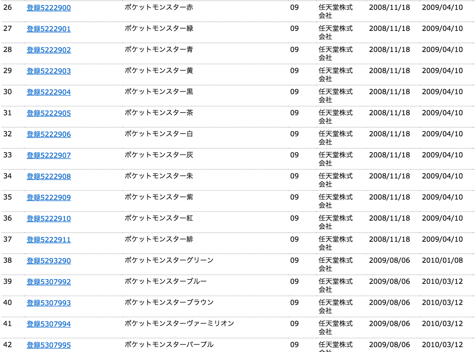Select trademark text ポケットモンスター緋
This screenshot has height=352, width=475.
point(159,239)
